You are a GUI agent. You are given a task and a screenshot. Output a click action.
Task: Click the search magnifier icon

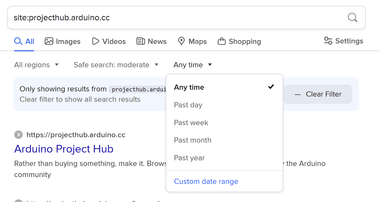tap(352, 17)
